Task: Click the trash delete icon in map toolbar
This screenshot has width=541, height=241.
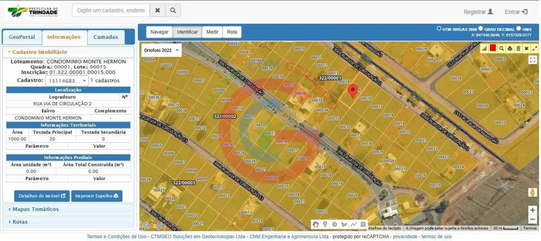Action: tap(518, 48)
